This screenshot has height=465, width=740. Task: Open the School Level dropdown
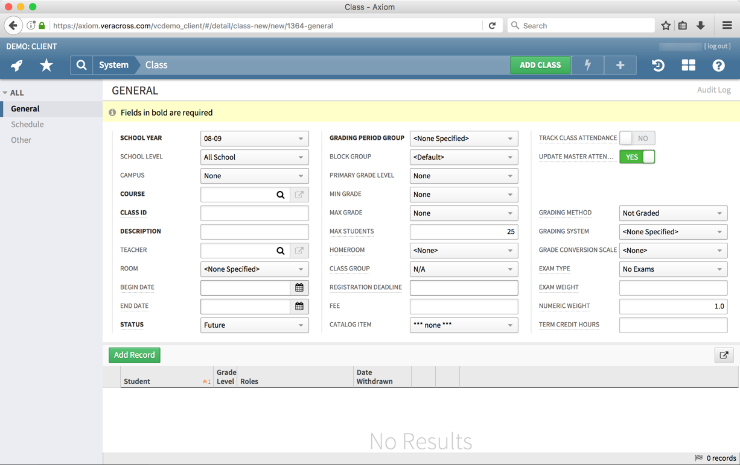(254, 157)
